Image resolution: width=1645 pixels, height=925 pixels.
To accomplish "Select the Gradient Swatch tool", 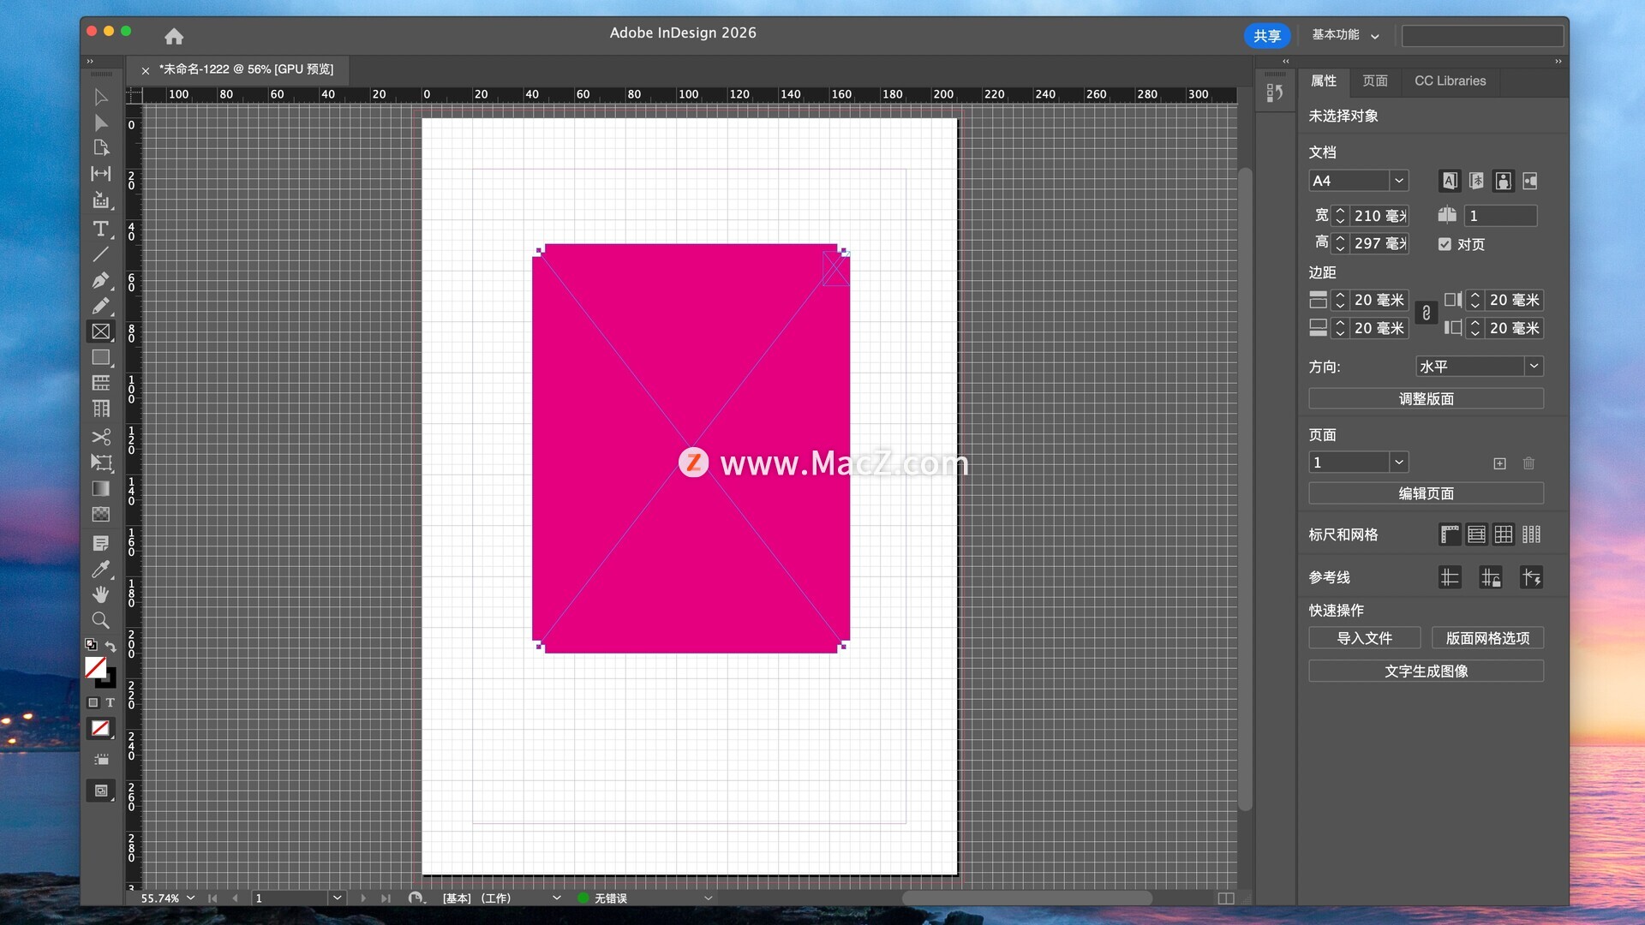I will point(100,488).
